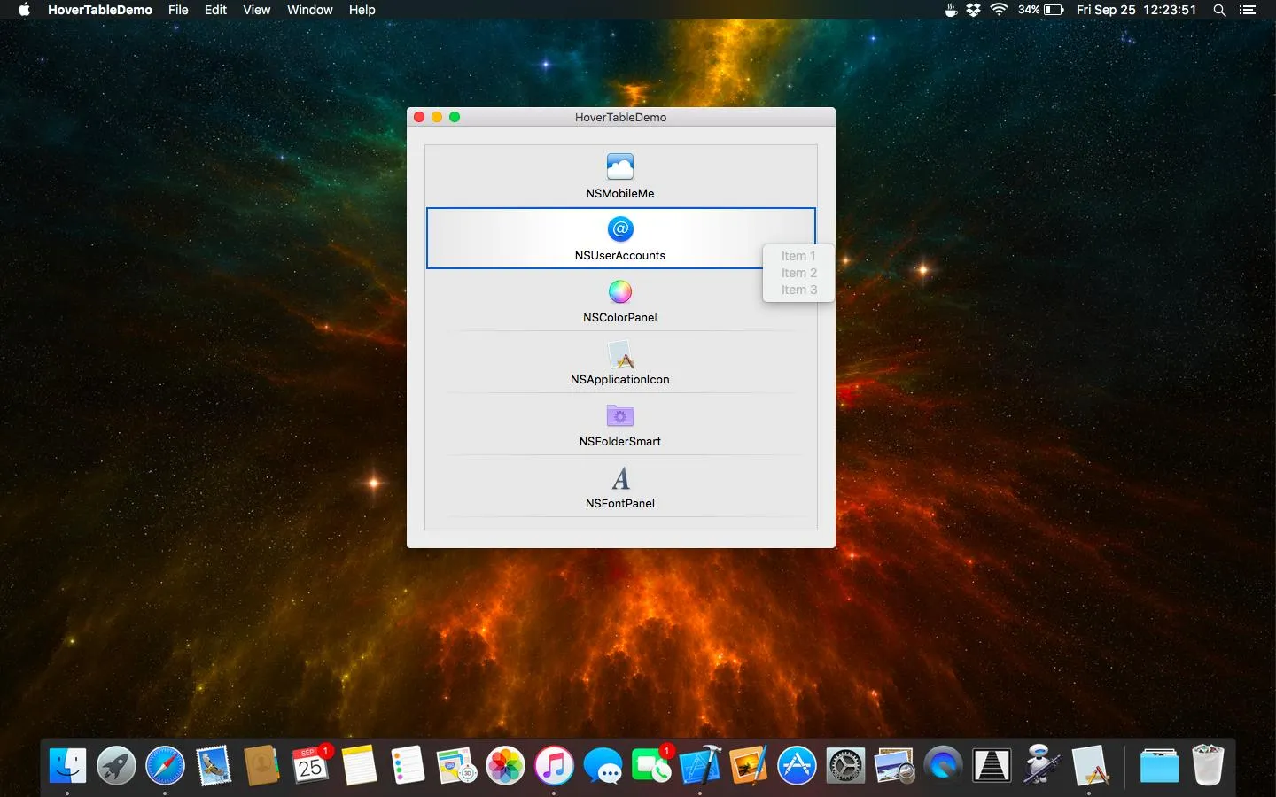Click the NSColorPanel color wheel icon
The width and height of the screenshot is (1276, 797).
pos(620,291)
